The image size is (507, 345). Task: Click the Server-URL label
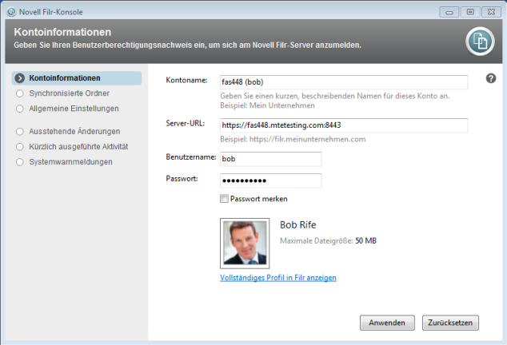pyautogui.click(x=186, y=124)
